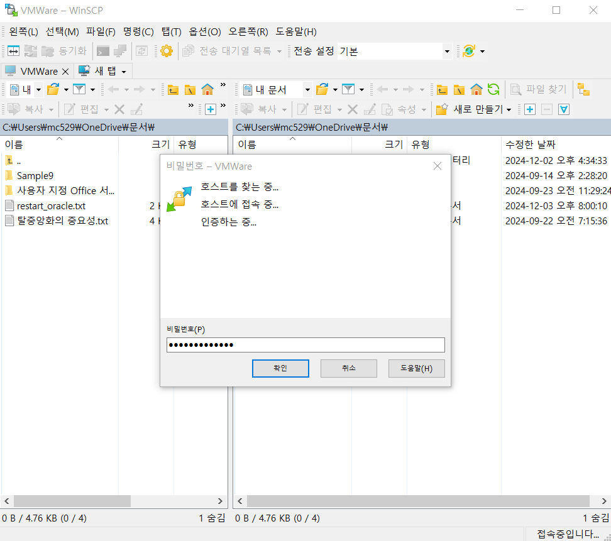
Task: Click left panel horizontal scrollbar right arrow
Action: (x=220, y=501)
